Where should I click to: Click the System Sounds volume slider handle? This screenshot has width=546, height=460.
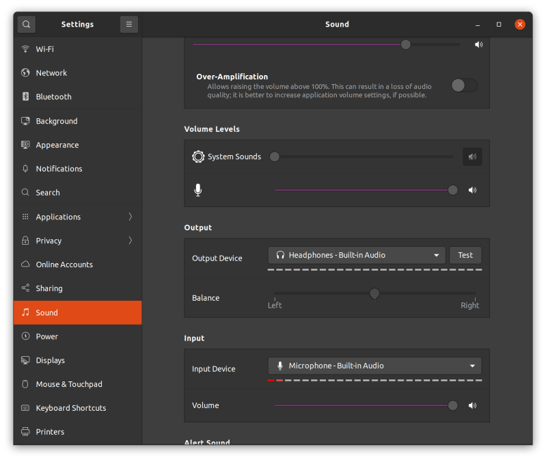pyautogui.click(x=275, y=157)
